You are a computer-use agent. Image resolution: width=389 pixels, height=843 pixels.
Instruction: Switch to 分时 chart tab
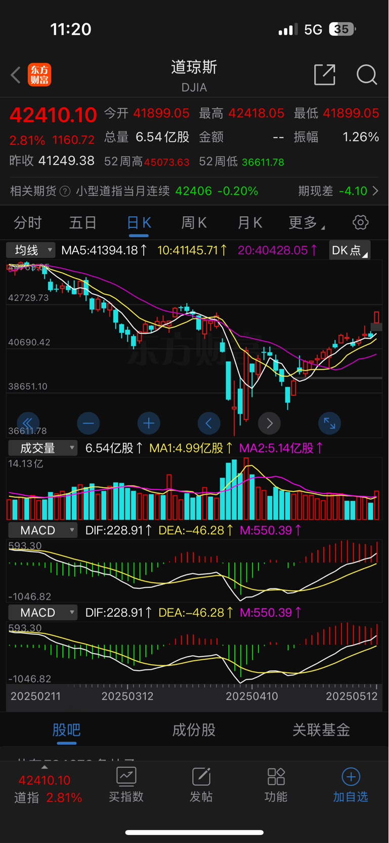point(28,223)
